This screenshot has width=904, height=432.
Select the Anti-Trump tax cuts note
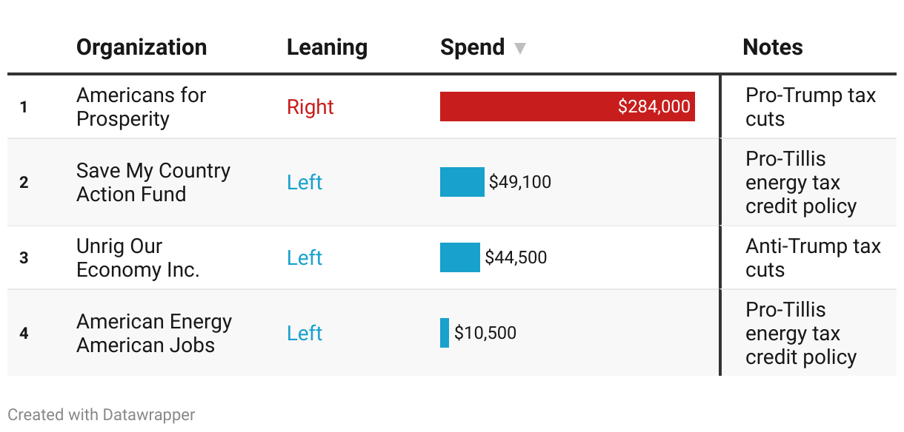pos(812,257)
